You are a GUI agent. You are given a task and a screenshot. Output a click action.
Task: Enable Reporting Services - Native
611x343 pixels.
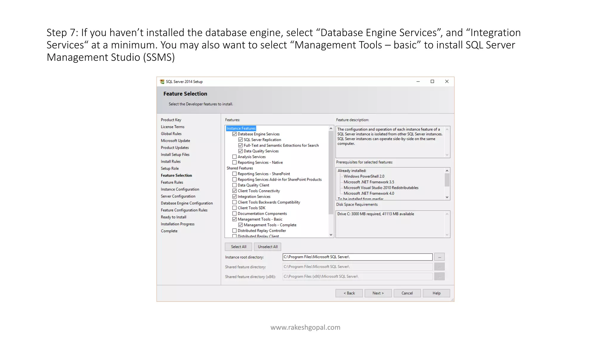[x=234, y=162]
